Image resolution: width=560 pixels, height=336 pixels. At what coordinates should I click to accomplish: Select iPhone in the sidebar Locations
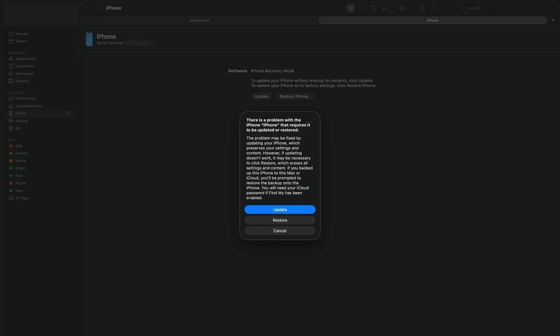[39, 113]
